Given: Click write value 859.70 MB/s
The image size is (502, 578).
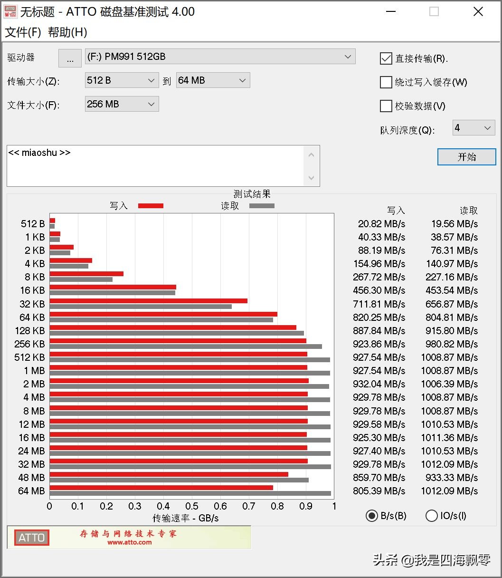Looking at the screenshot, I should coord(379,478).
